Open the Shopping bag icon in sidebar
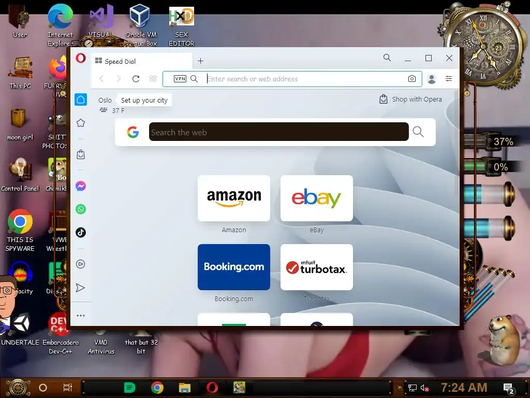The width and height of the screenshot is (530, 398). [x=80, y=154]
